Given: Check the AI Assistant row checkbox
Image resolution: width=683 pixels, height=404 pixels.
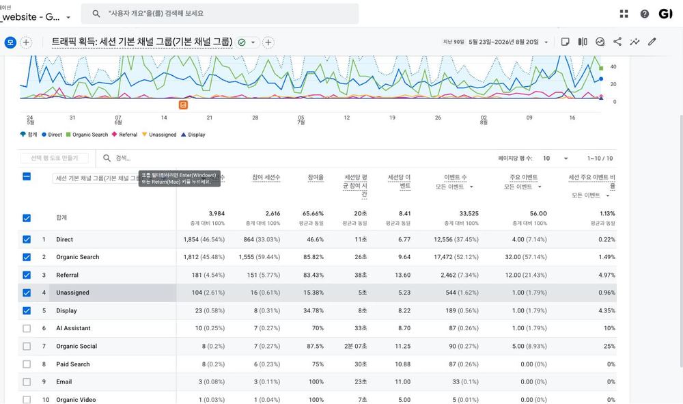Looking at the screenshot, I should 27,328.
